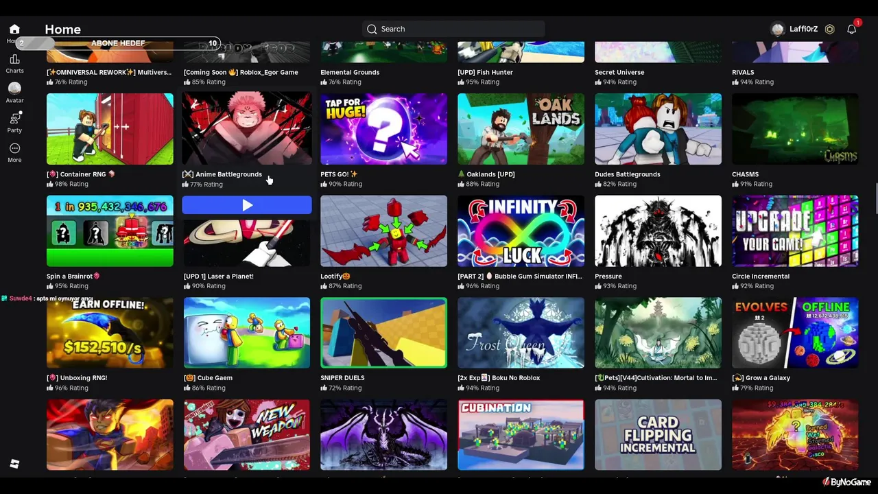
Task: Click the Grow a Galaxy title
Action: (x=761, y=377)
